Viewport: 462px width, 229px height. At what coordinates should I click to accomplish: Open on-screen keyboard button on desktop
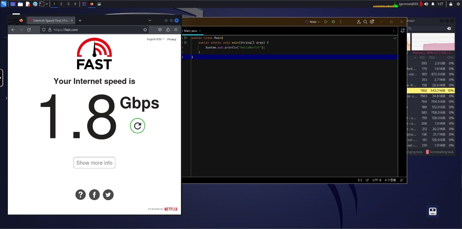433,211
